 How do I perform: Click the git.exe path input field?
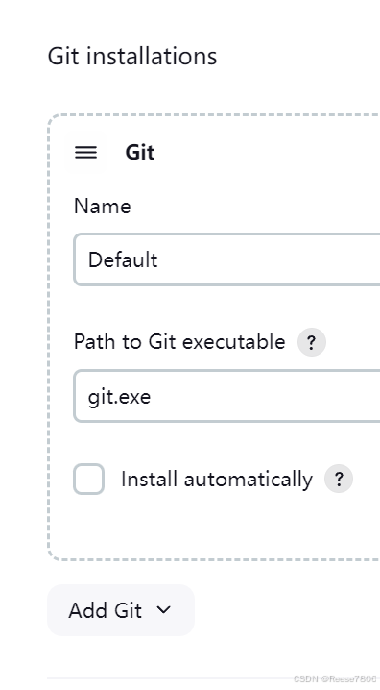[x=226, y=396]
